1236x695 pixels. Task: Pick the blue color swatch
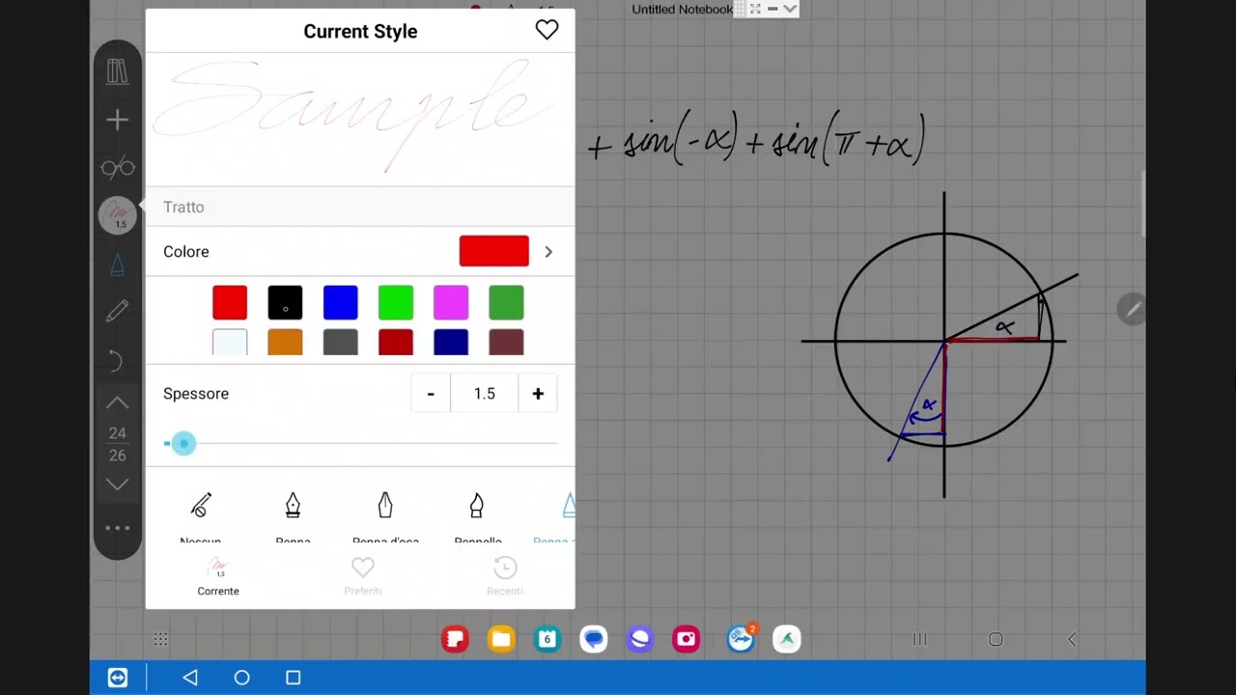pyautogui.click(x=340, y=303)
